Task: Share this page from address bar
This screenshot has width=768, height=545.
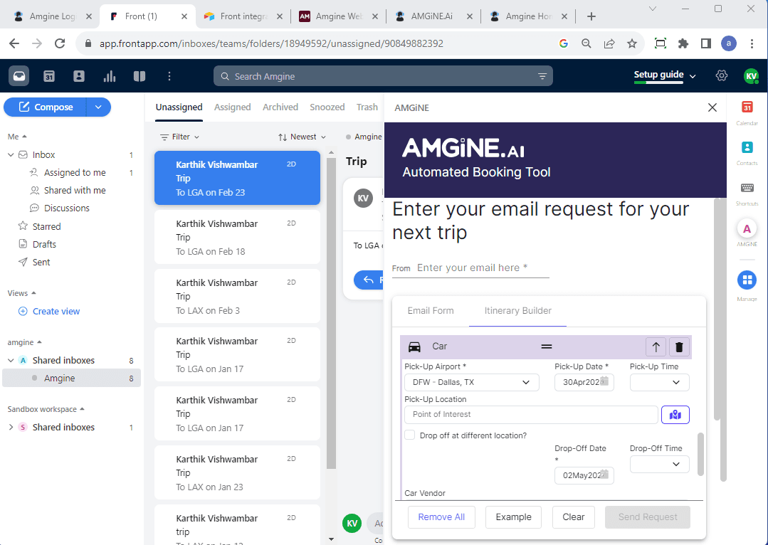Action: [x=609, y=43]
